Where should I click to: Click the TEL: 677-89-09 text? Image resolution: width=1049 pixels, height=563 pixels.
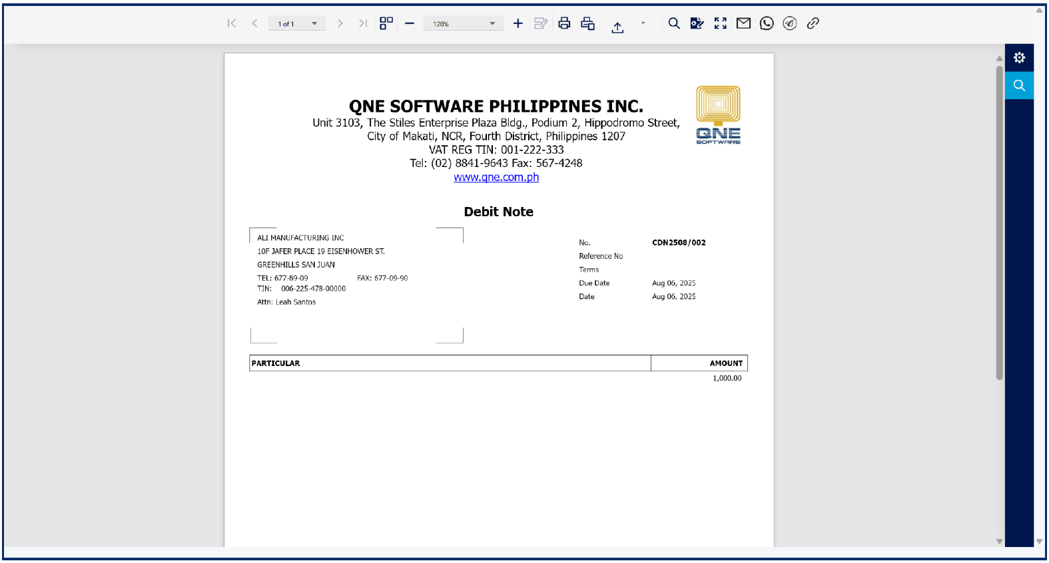click(x=282, y=278)
